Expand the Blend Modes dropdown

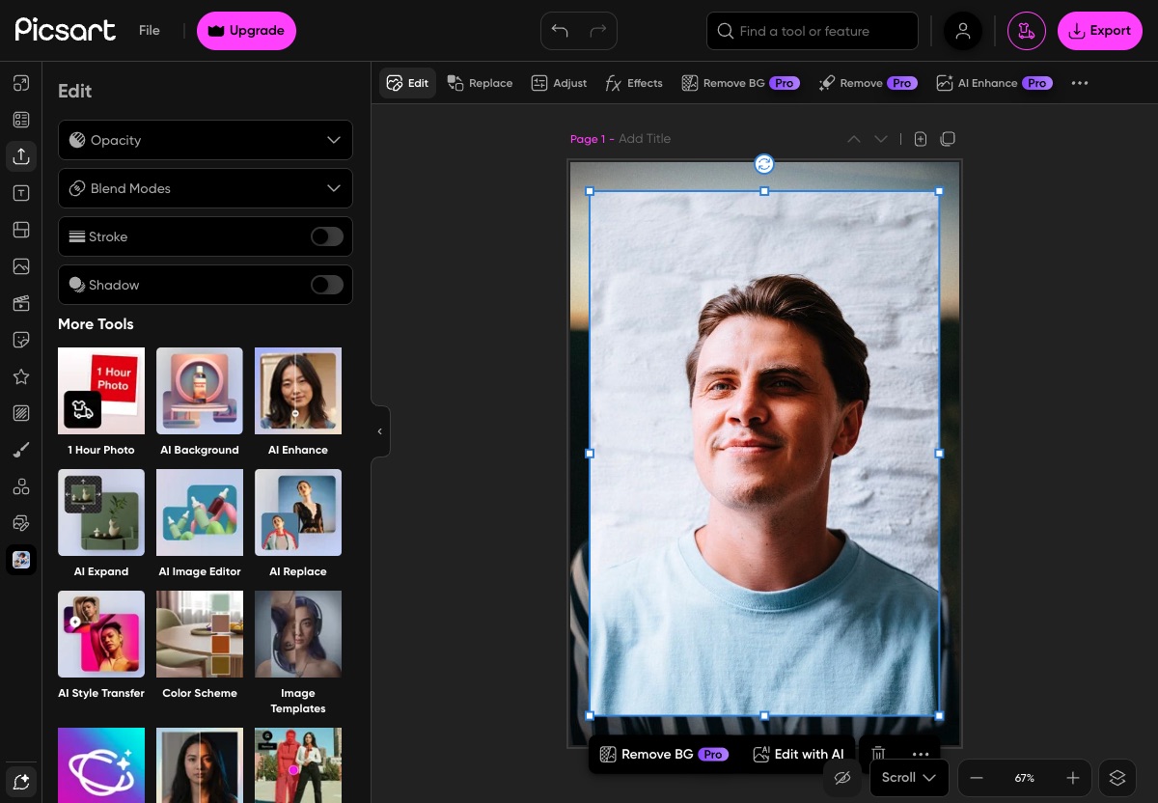pyautogui.click(x=206, y=188)
